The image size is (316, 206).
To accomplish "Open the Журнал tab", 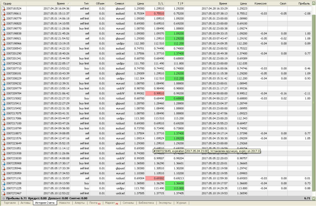I will click(x=181, y=203).
